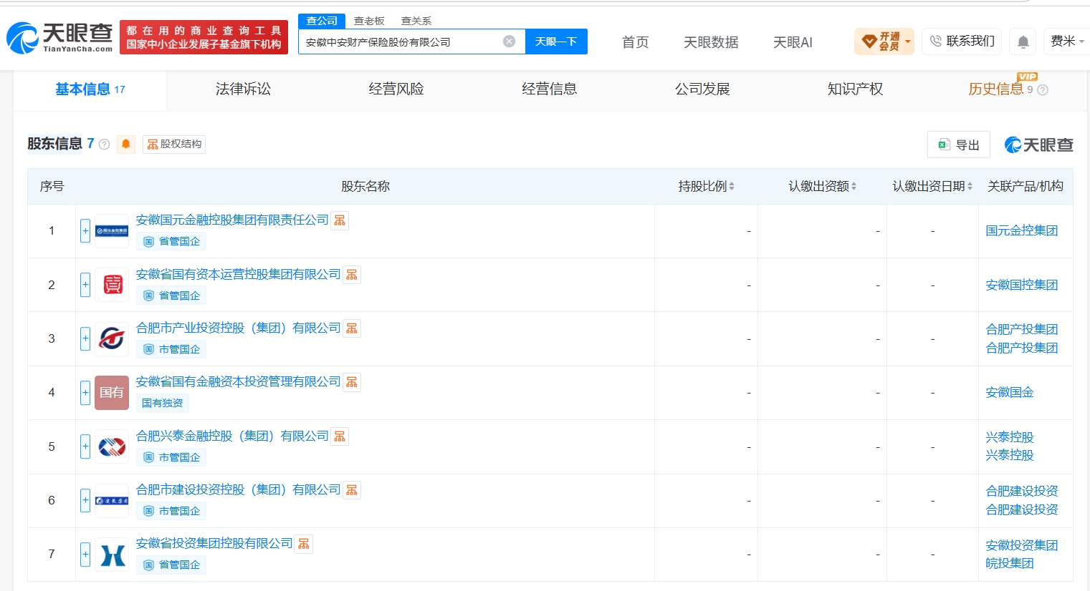Screen dimensions: 1090x591
Task: Click the help question mark beside 股东信息
Action: [104, 145]
